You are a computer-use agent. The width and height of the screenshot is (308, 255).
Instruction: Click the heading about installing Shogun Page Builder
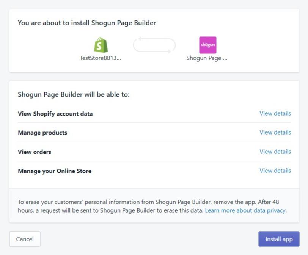click(87, 23)
